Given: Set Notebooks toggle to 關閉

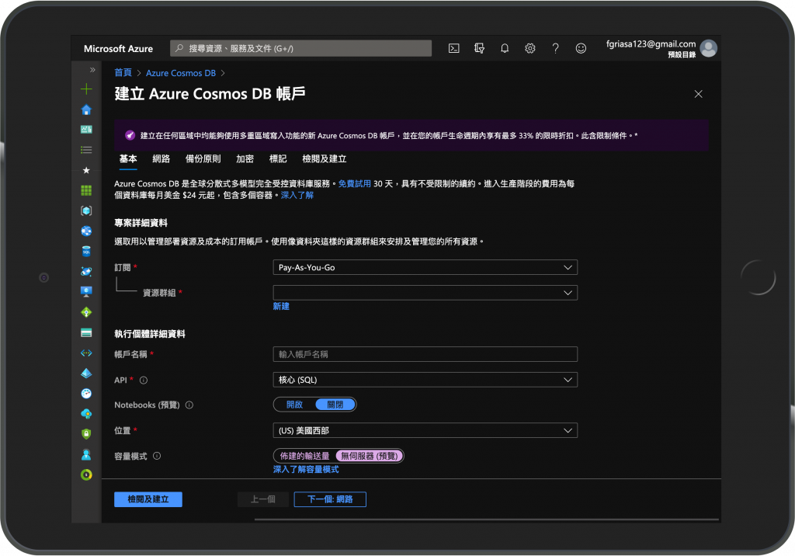Looking at the screenshot, I should (x=335, y=405).
